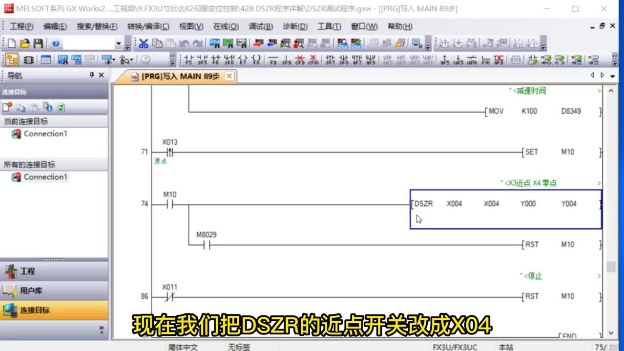Close the MAIN program tab
This screenshot has height=351, width=624.
pyautogui.click(x=229, y=76)
